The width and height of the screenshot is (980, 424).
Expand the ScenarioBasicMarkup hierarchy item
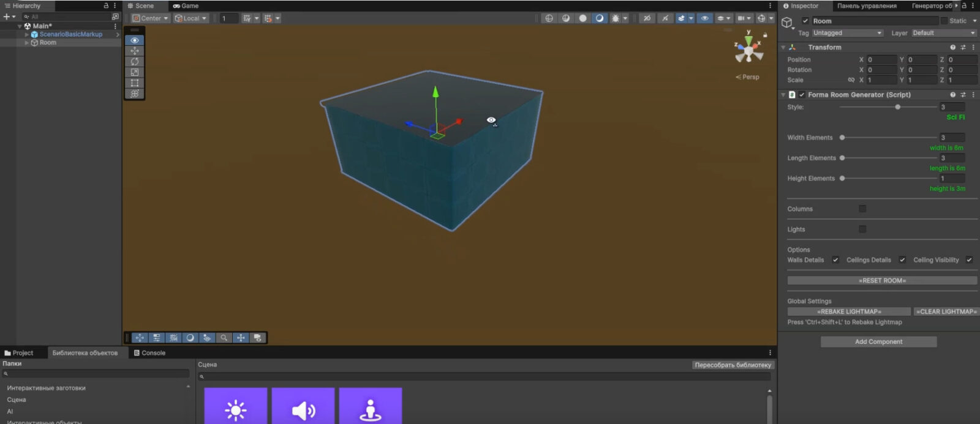(26, 34)
